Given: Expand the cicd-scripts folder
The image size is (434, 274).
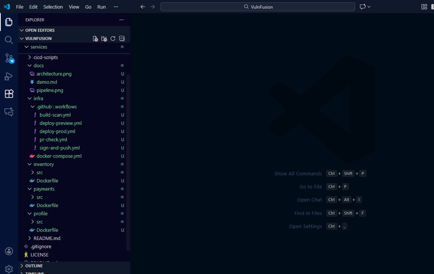Looking at the screenshot, I should click(x=74, y=57).
